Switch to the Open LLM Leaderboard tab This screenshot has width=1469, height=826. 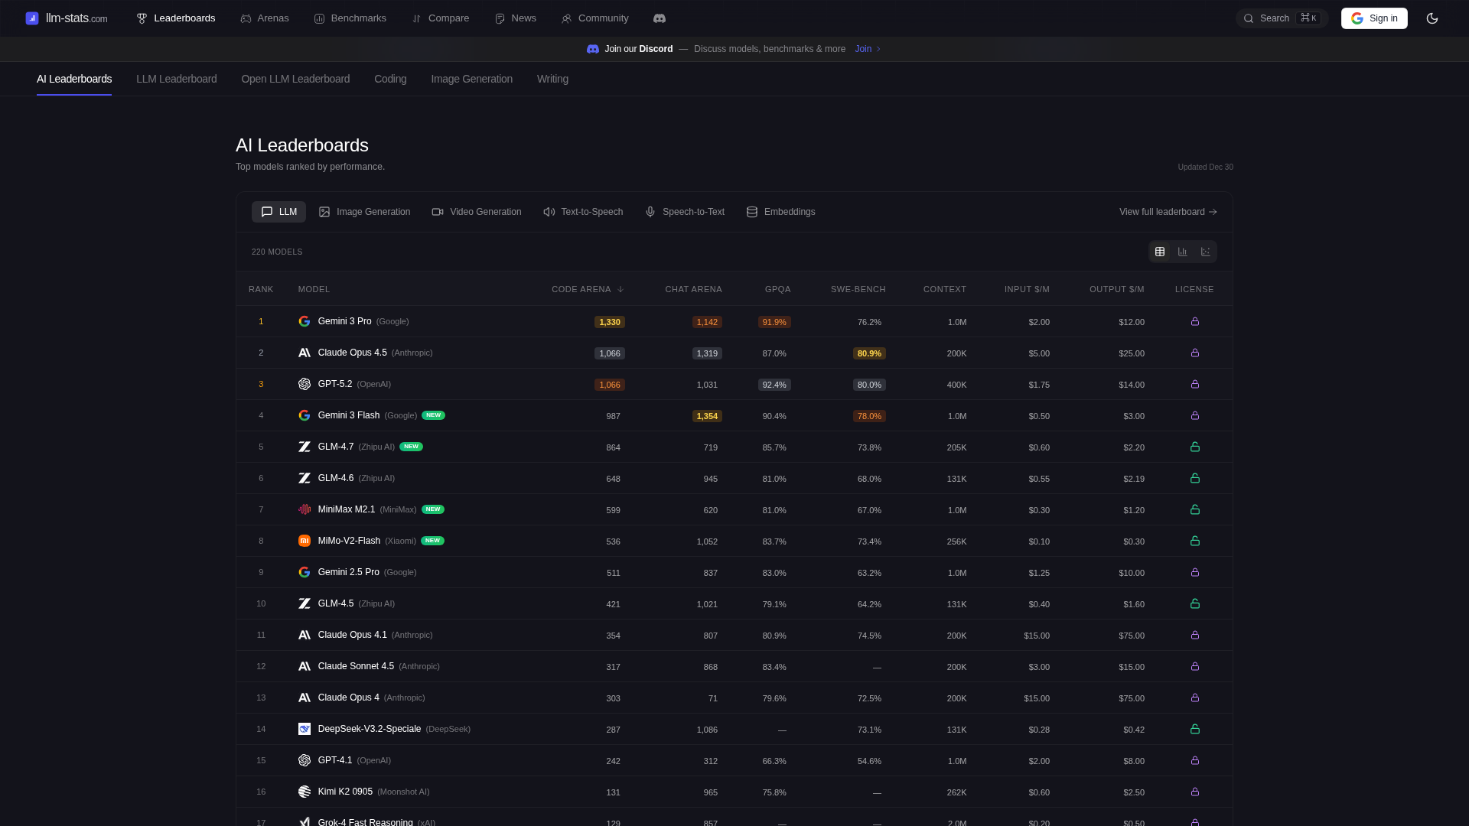[x=295, y=79]
